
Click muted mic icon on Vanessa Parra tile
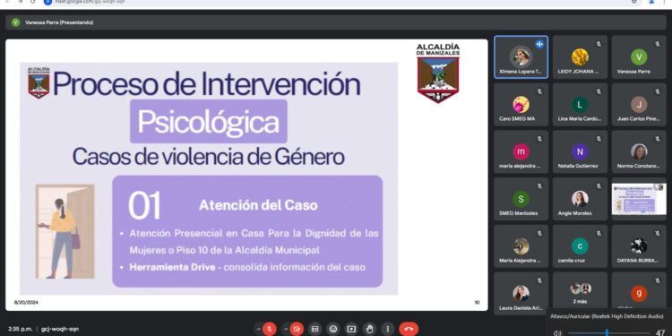click(x=658, y=44)
